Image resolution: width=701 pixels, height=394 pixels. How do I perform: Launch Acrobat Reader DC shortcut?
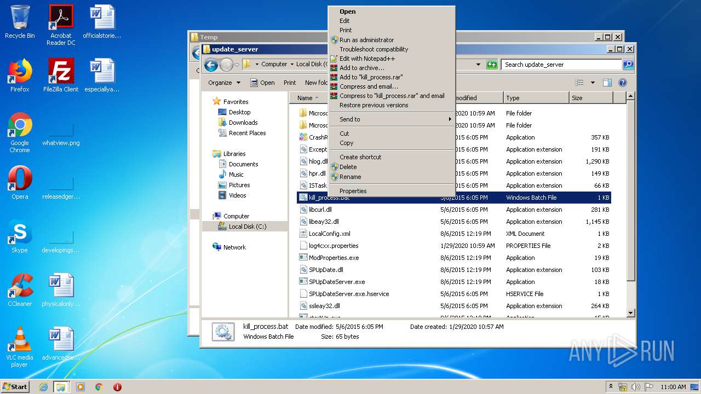tap(61, 25)
